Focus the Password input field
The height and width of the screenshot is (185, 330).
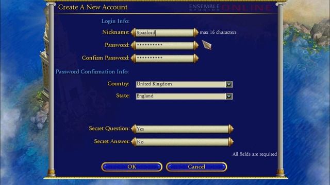tap(164, 45)
